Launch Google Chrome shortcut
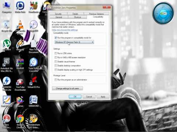 coord(20,121)
